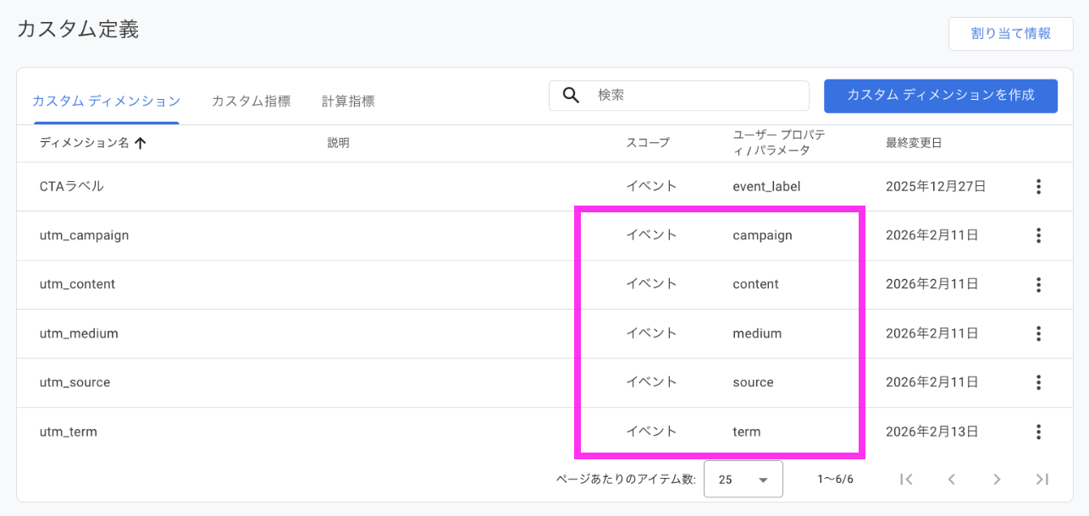The image size is (1089, 516).
Task: Go to the next page of dimensions
Action: [x=998, y=479]
